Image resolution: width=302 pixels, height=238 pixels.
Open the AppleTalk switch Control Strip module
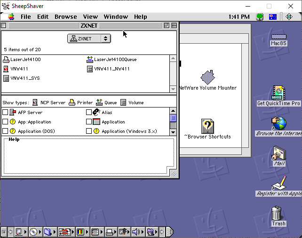20,232
